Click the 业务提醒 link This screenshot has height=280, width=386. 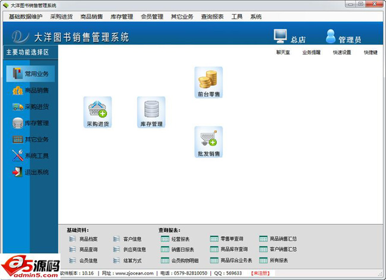311,52
